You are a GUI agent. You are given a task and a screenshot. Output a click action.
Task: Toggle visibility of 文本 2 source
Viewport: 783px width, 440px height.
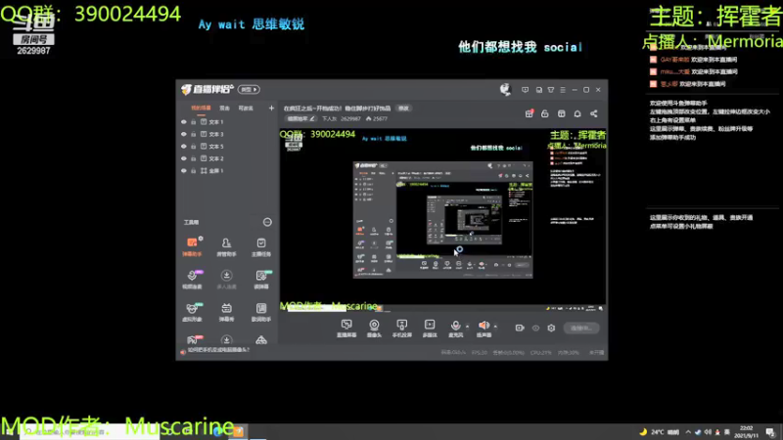click(184, 158)
